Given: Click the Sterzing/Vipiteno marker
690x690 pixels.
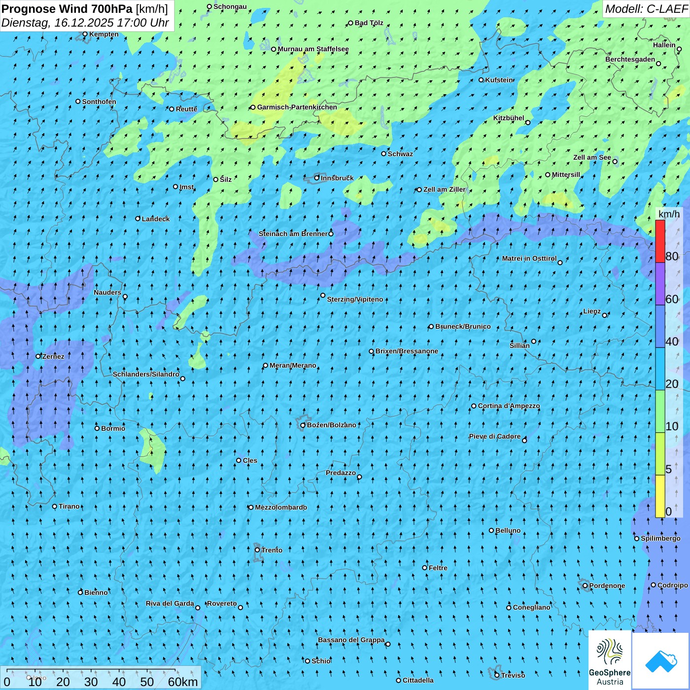Looking at the screenshot, I should [323, 296].
